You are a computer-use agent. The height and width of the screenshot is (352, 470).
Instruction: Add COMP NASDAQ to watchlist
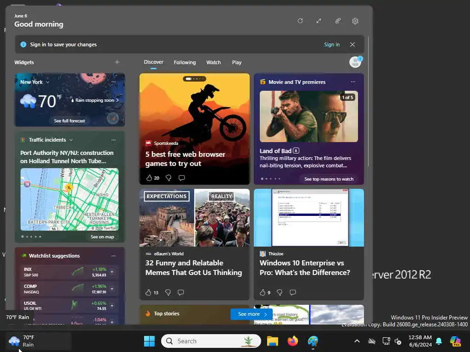[x=112, y=289]
